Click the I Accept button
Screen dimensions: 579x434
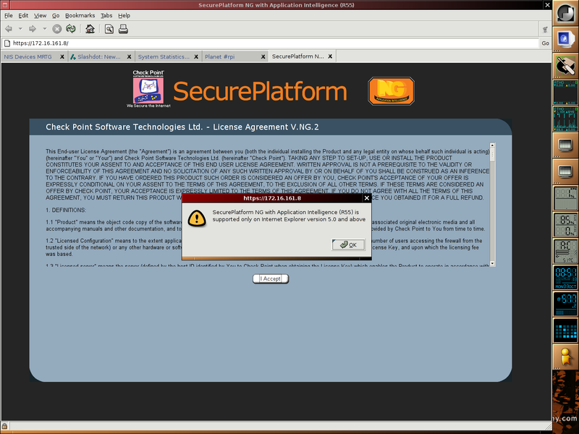[270, 278]
